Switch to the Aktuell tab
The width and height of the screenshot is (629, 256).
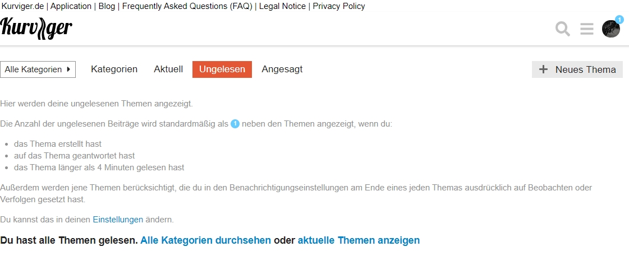coord(168,69)
